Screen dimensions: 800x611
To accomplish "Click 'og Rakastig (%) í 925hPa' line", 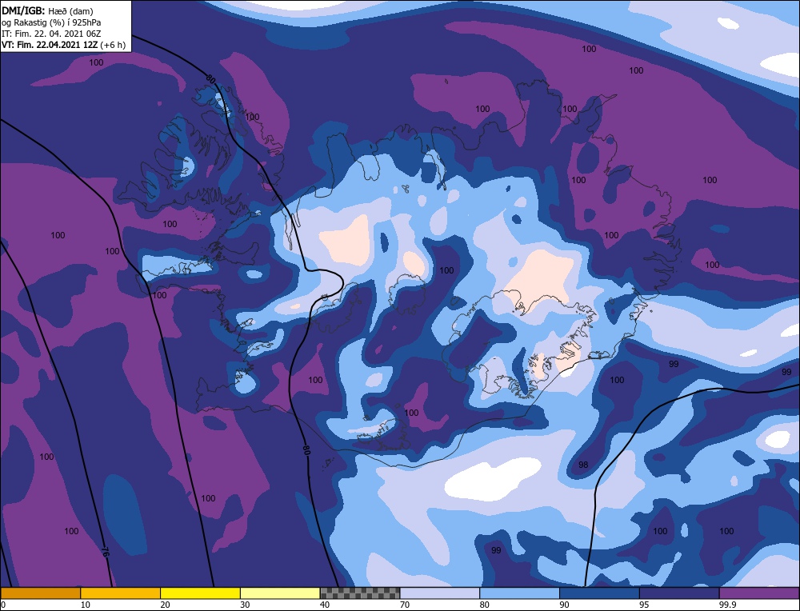I will pyautogui.click(x=51, y=22).
